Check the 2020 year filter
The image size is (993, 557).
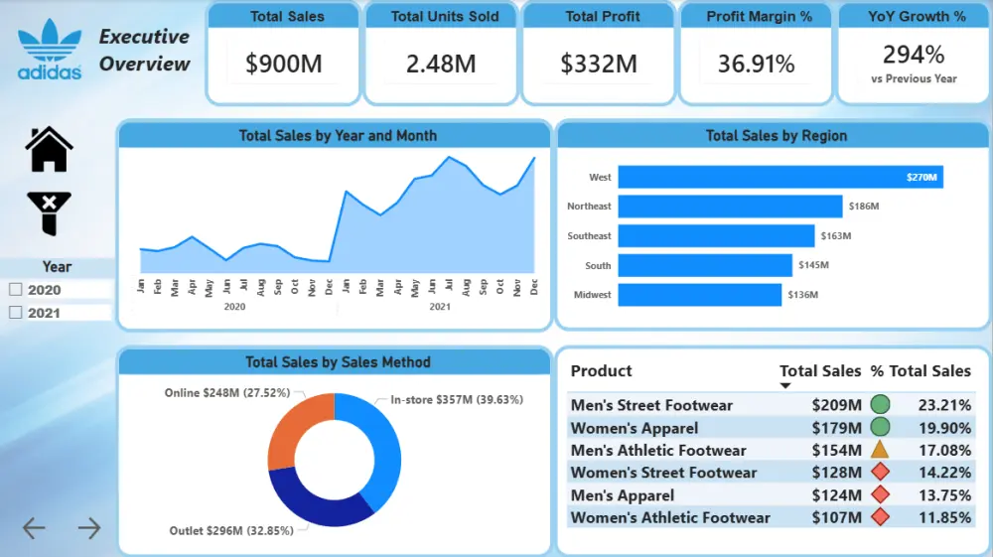coord(16,289)
